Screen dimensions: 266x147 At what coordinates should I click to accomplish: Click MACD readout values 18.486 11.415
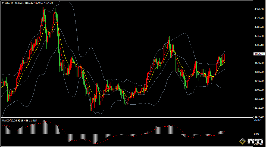(x=29, y=121)
